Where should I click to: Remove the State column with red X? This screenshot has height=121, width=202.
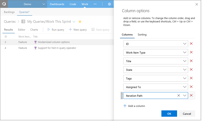[191, 69]
